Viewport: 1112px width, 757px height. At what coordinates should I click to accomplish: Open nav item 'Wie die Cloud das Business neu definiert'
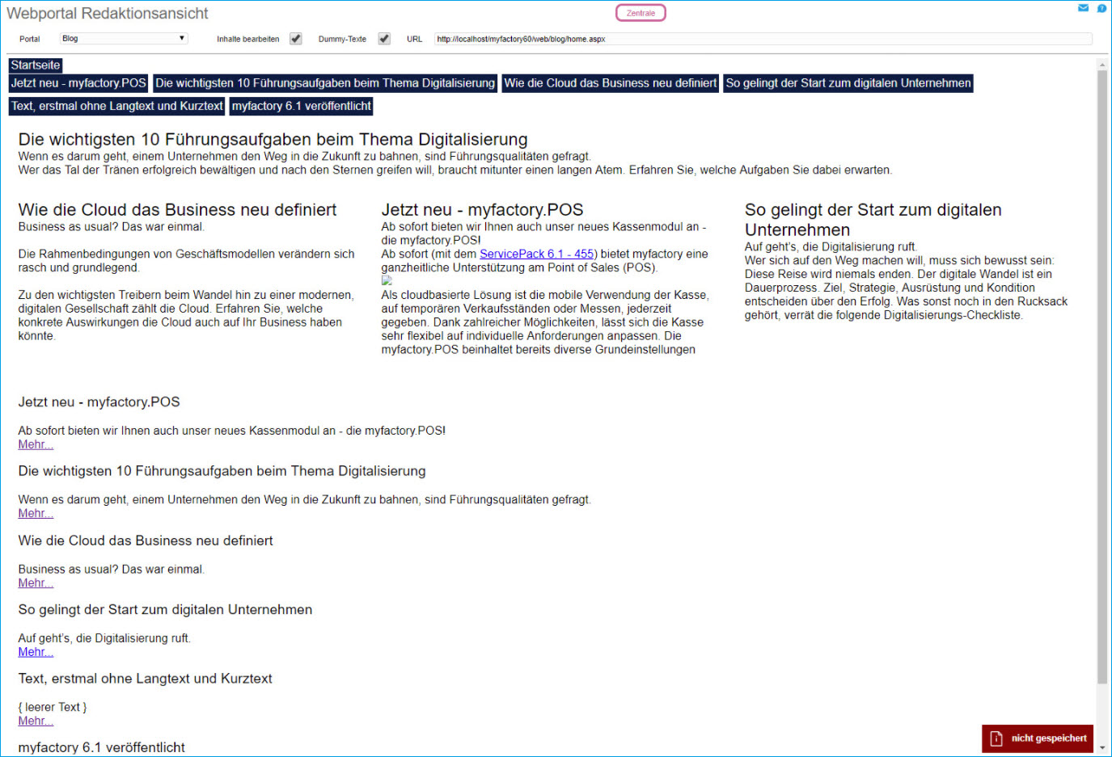(611, 83)
